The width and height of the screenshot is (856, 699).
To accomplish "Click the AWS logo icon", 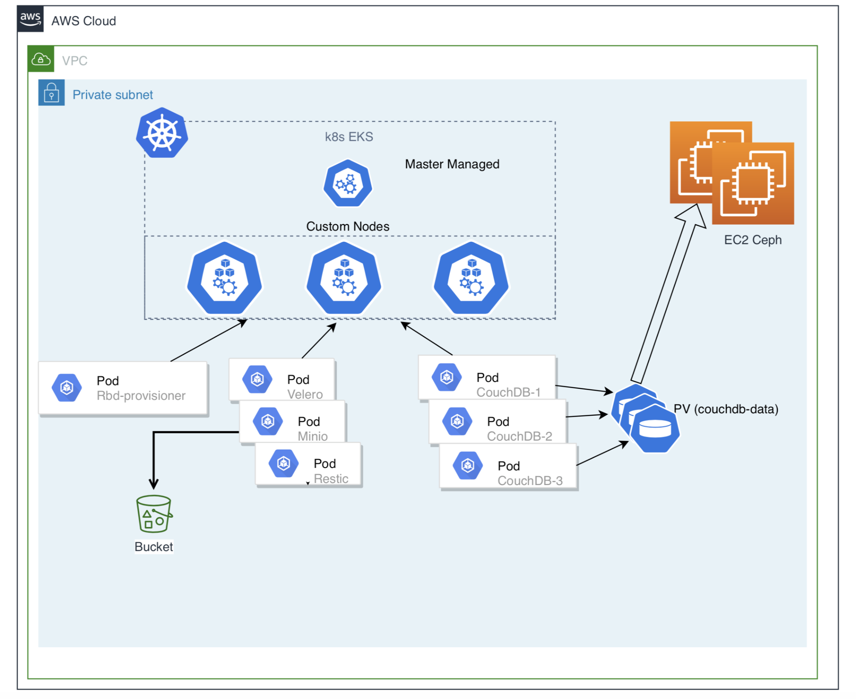I will (30, 19).
